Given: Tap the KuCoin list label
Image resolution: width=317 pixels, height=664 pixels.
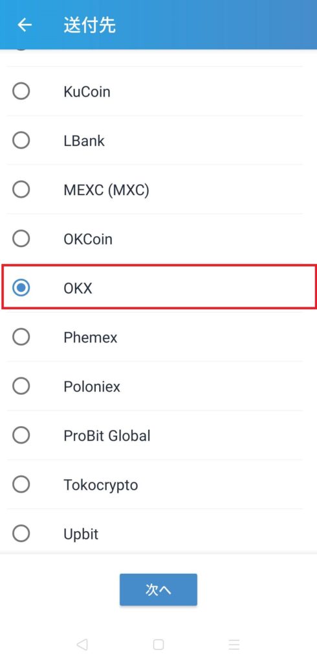Looking at the screenshot, I should (x=87, y=91).
